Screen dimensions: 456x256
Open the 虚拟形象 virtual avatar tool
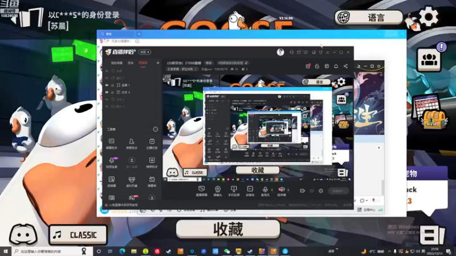132,181
